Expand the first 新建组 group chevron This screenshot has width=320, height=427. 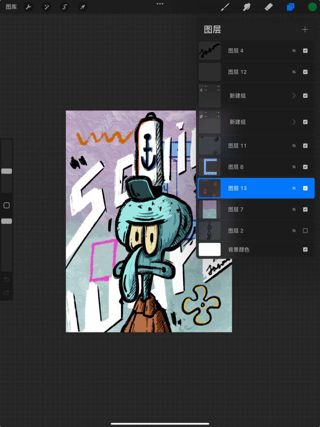click(x=294, y=96)
